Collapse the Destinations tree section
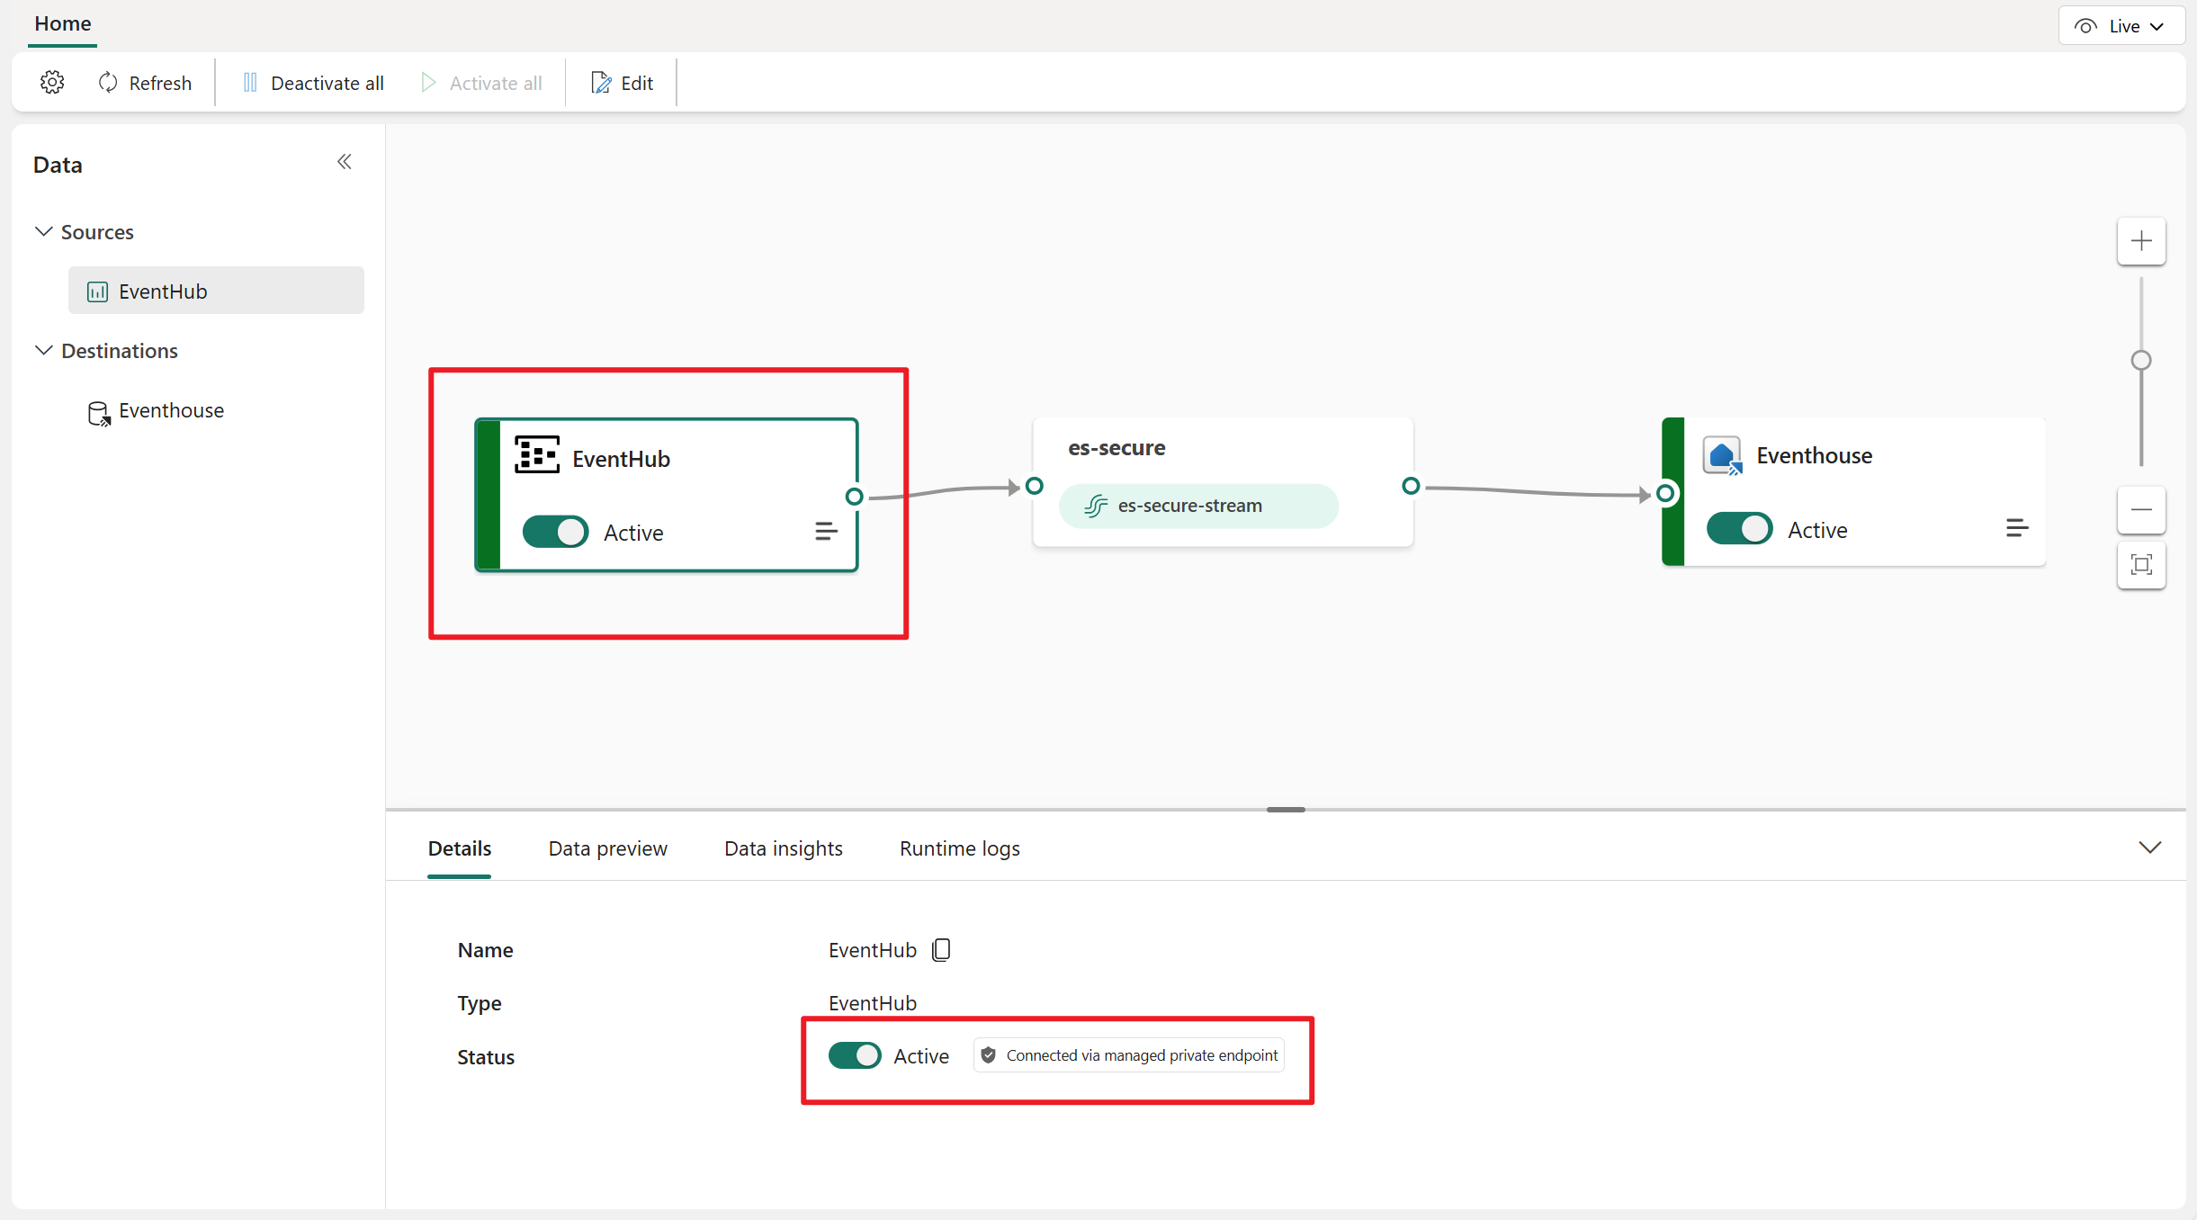Image resolution: width=2197 pixels, height=1220 pixels. [x=43, y=351]
